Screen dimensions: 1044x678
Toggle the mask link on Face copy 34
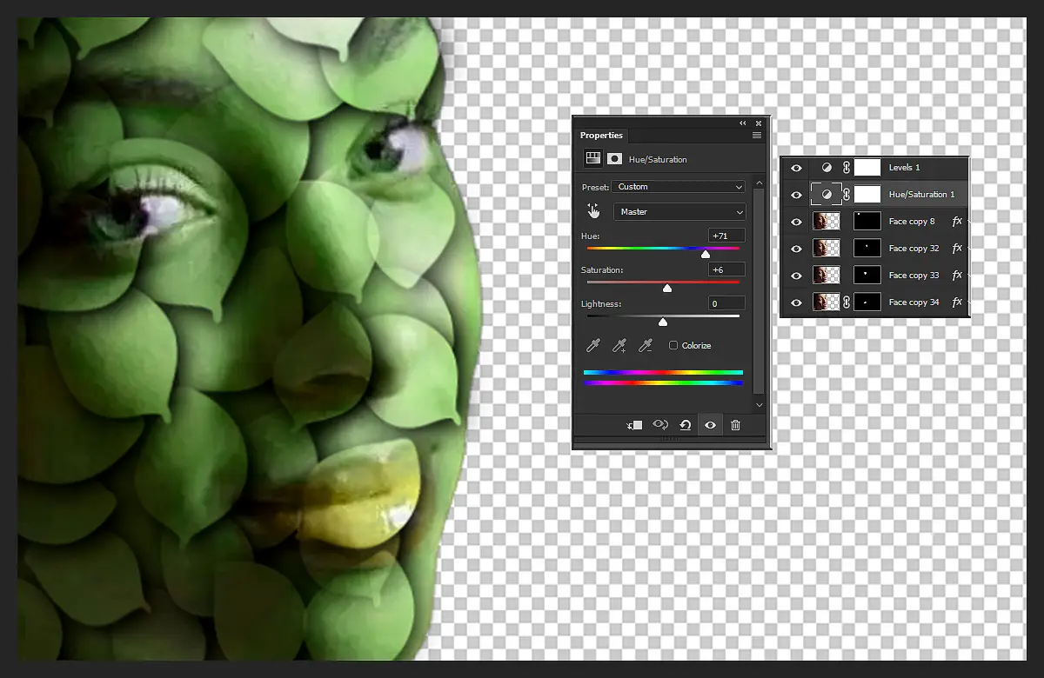point(847,302)
